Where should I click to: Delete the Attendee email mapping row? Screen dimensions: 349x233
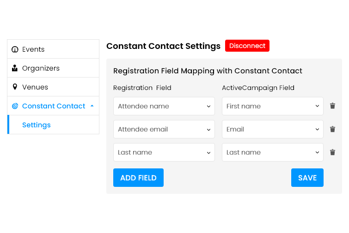coord(332,129)
